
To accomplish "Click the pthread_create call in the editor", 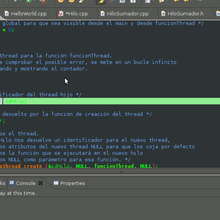I will click(x=21, y=166).
